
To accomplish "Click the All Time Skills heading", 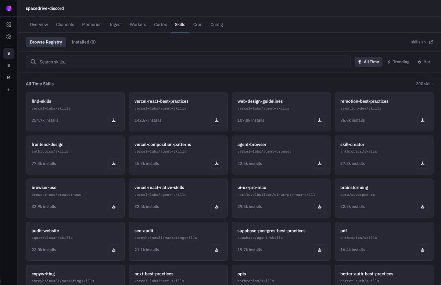I will click(x=40, y=84).
